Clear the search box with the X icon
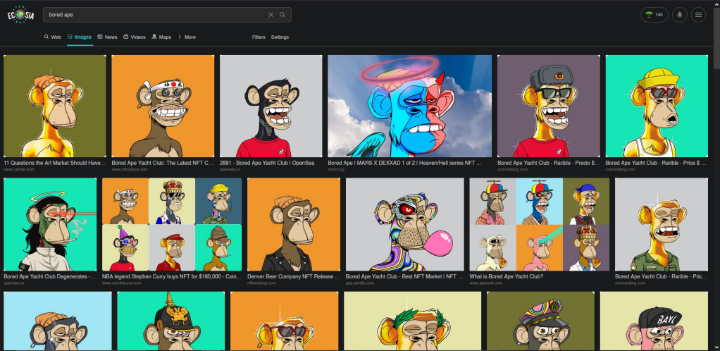 point(271,15)
